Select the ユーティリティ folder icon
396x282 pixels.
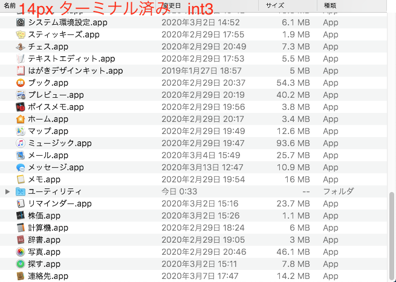pyautogui.click(x=21, y=191)
